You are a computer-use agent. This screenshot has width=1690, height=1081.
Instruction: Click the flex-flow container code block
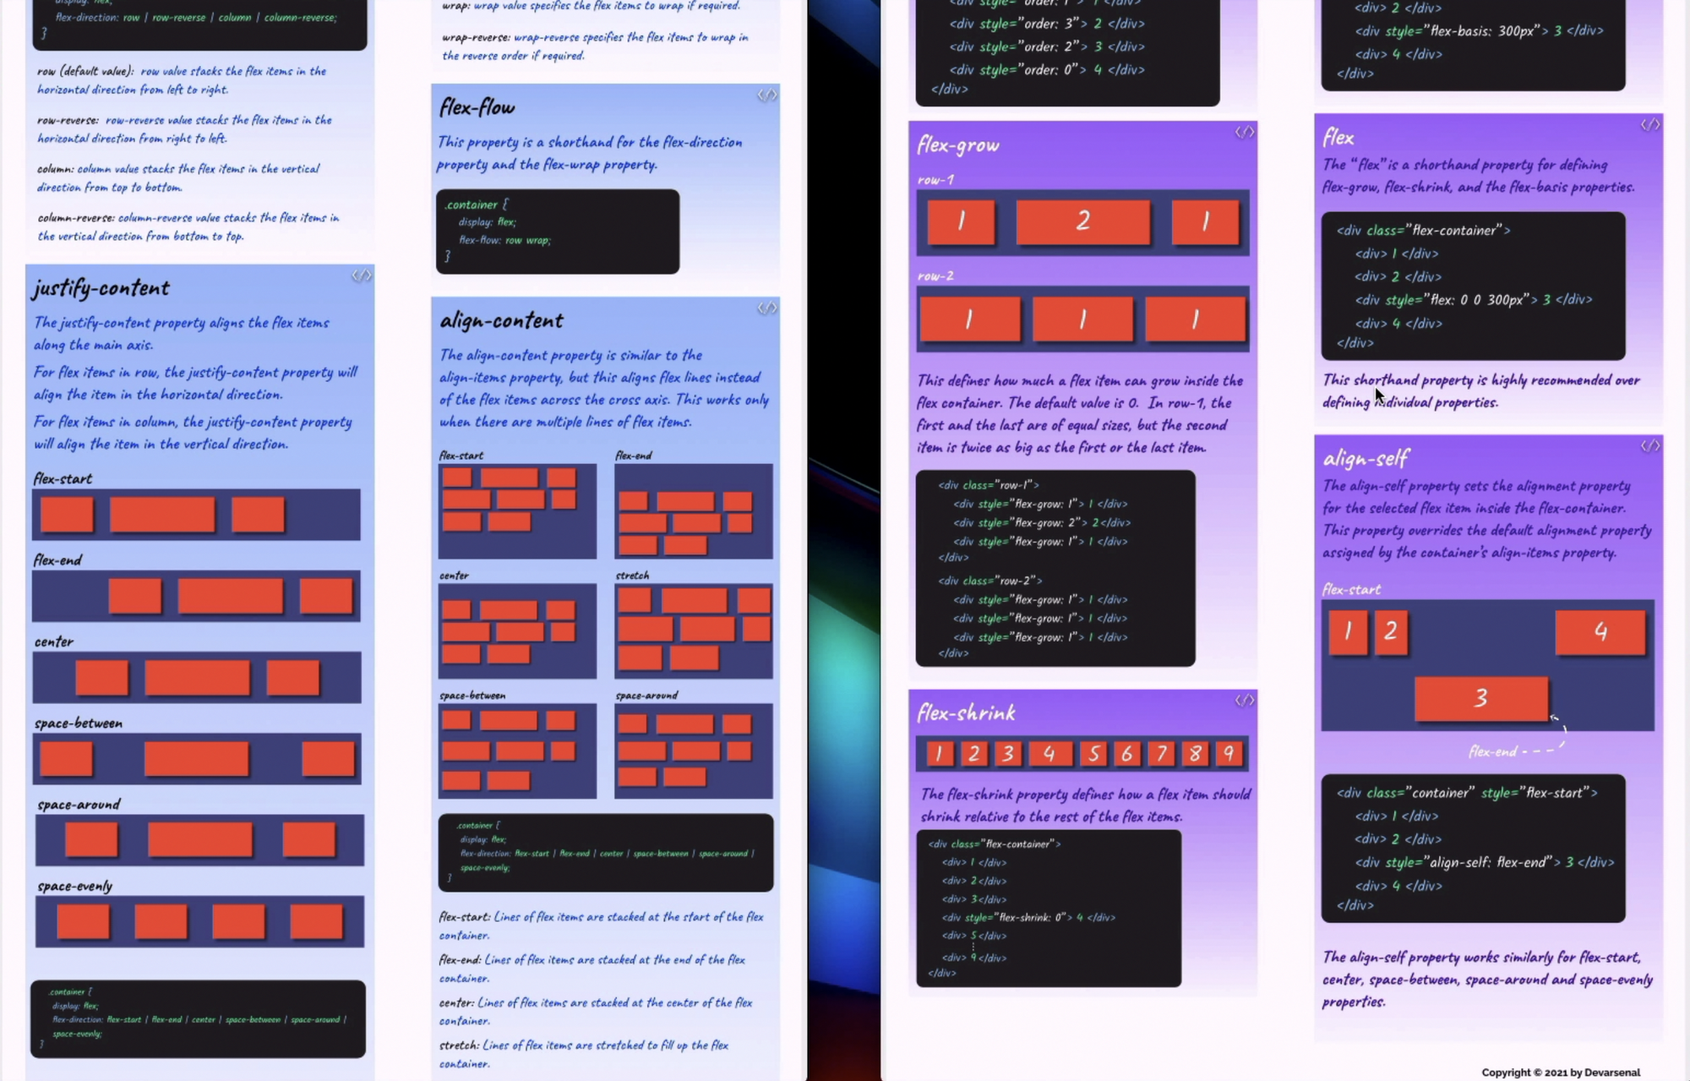coord(557,231)
